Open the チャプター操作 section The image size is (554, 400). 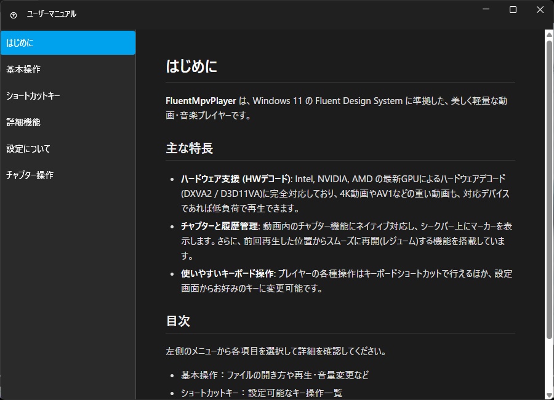pyautogui.click(x=68, y=175)
